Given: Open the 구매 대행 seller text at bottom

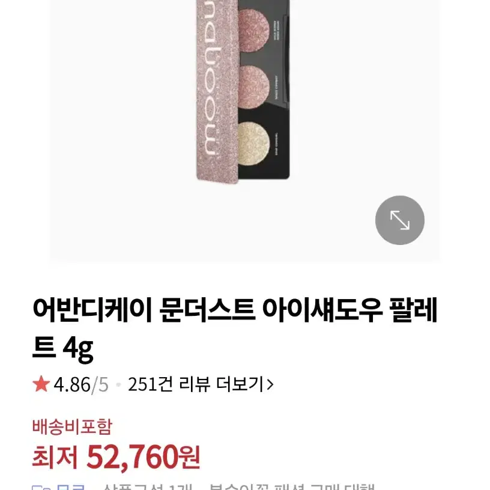Looking at the screenshot, I should [342, 487].
